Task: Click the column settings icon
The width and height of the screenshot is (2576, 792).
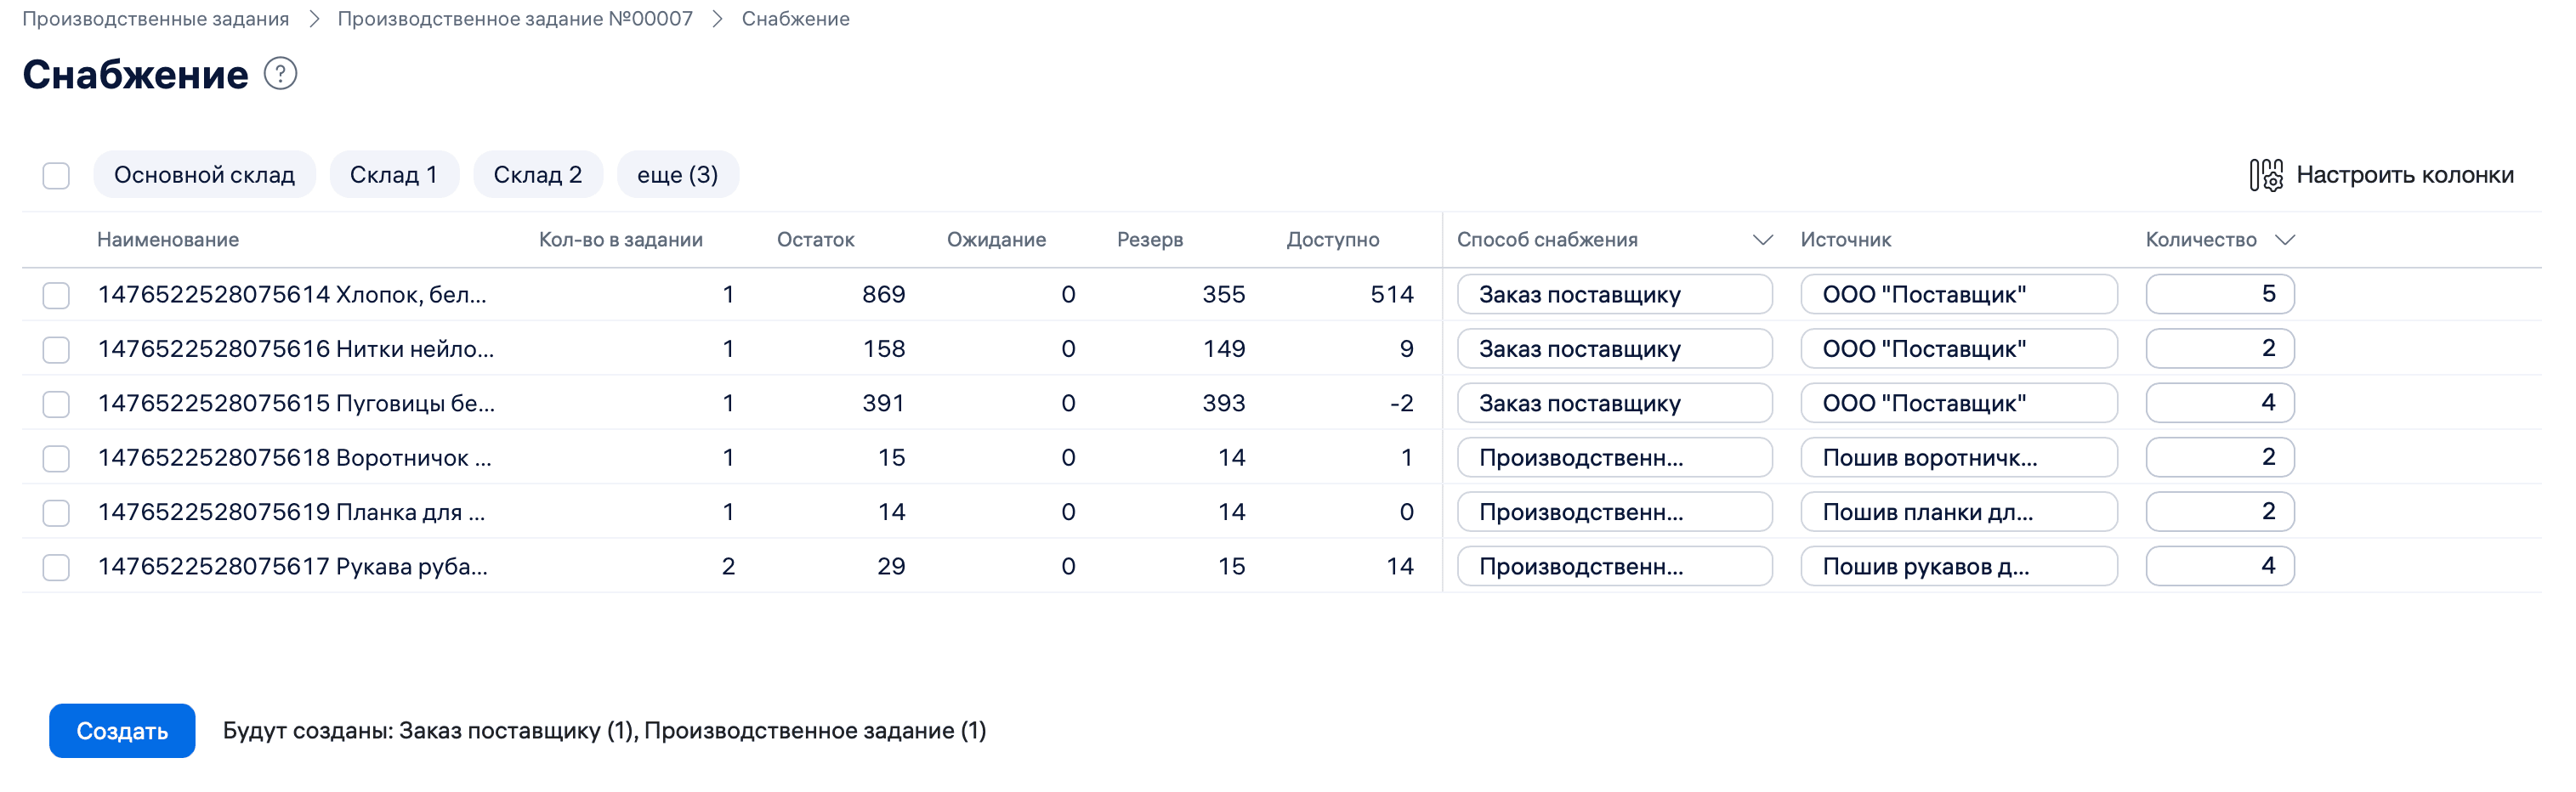Action: pyautogui.click(x=2265, y=175)
